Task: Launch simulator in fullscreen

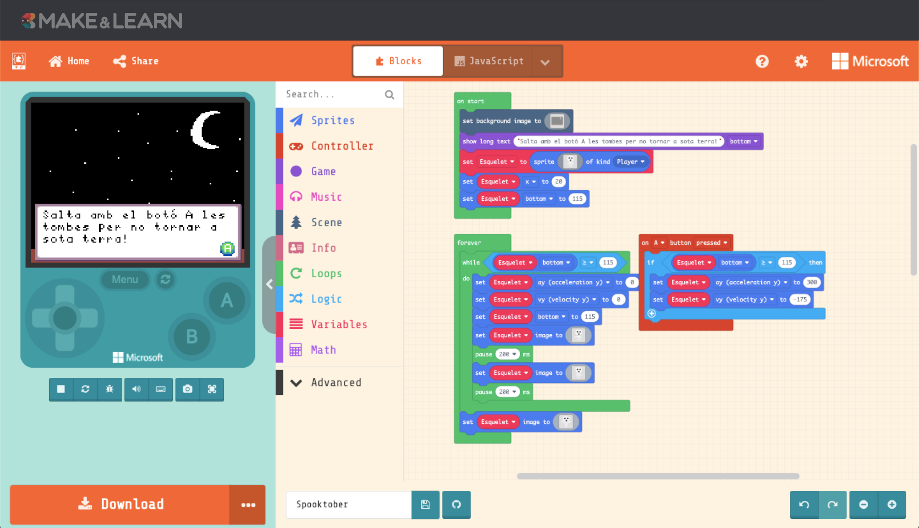Action: pos(212,389)
